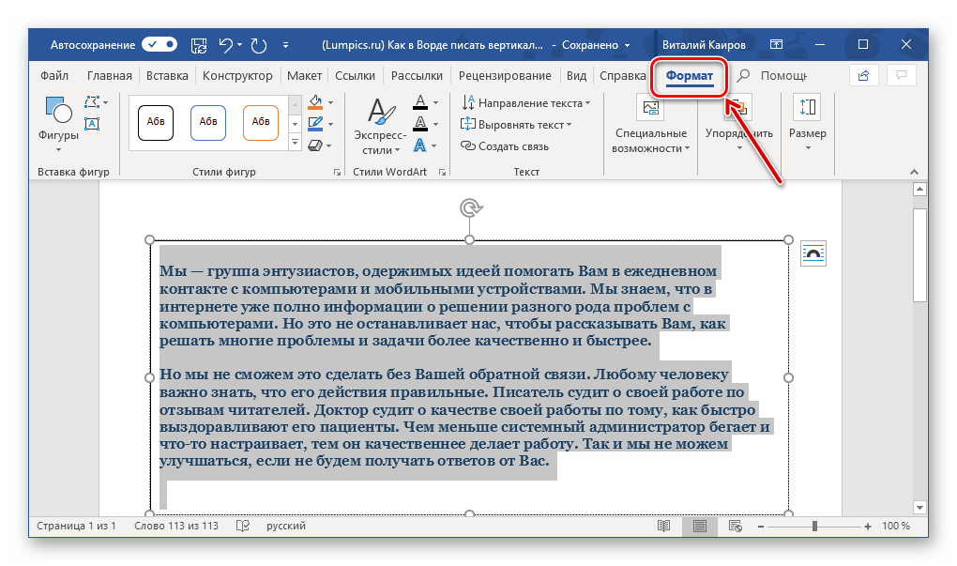Select the Формат tab
The width and height of the screenshot is (957, 566).
[x=689, y=76]
